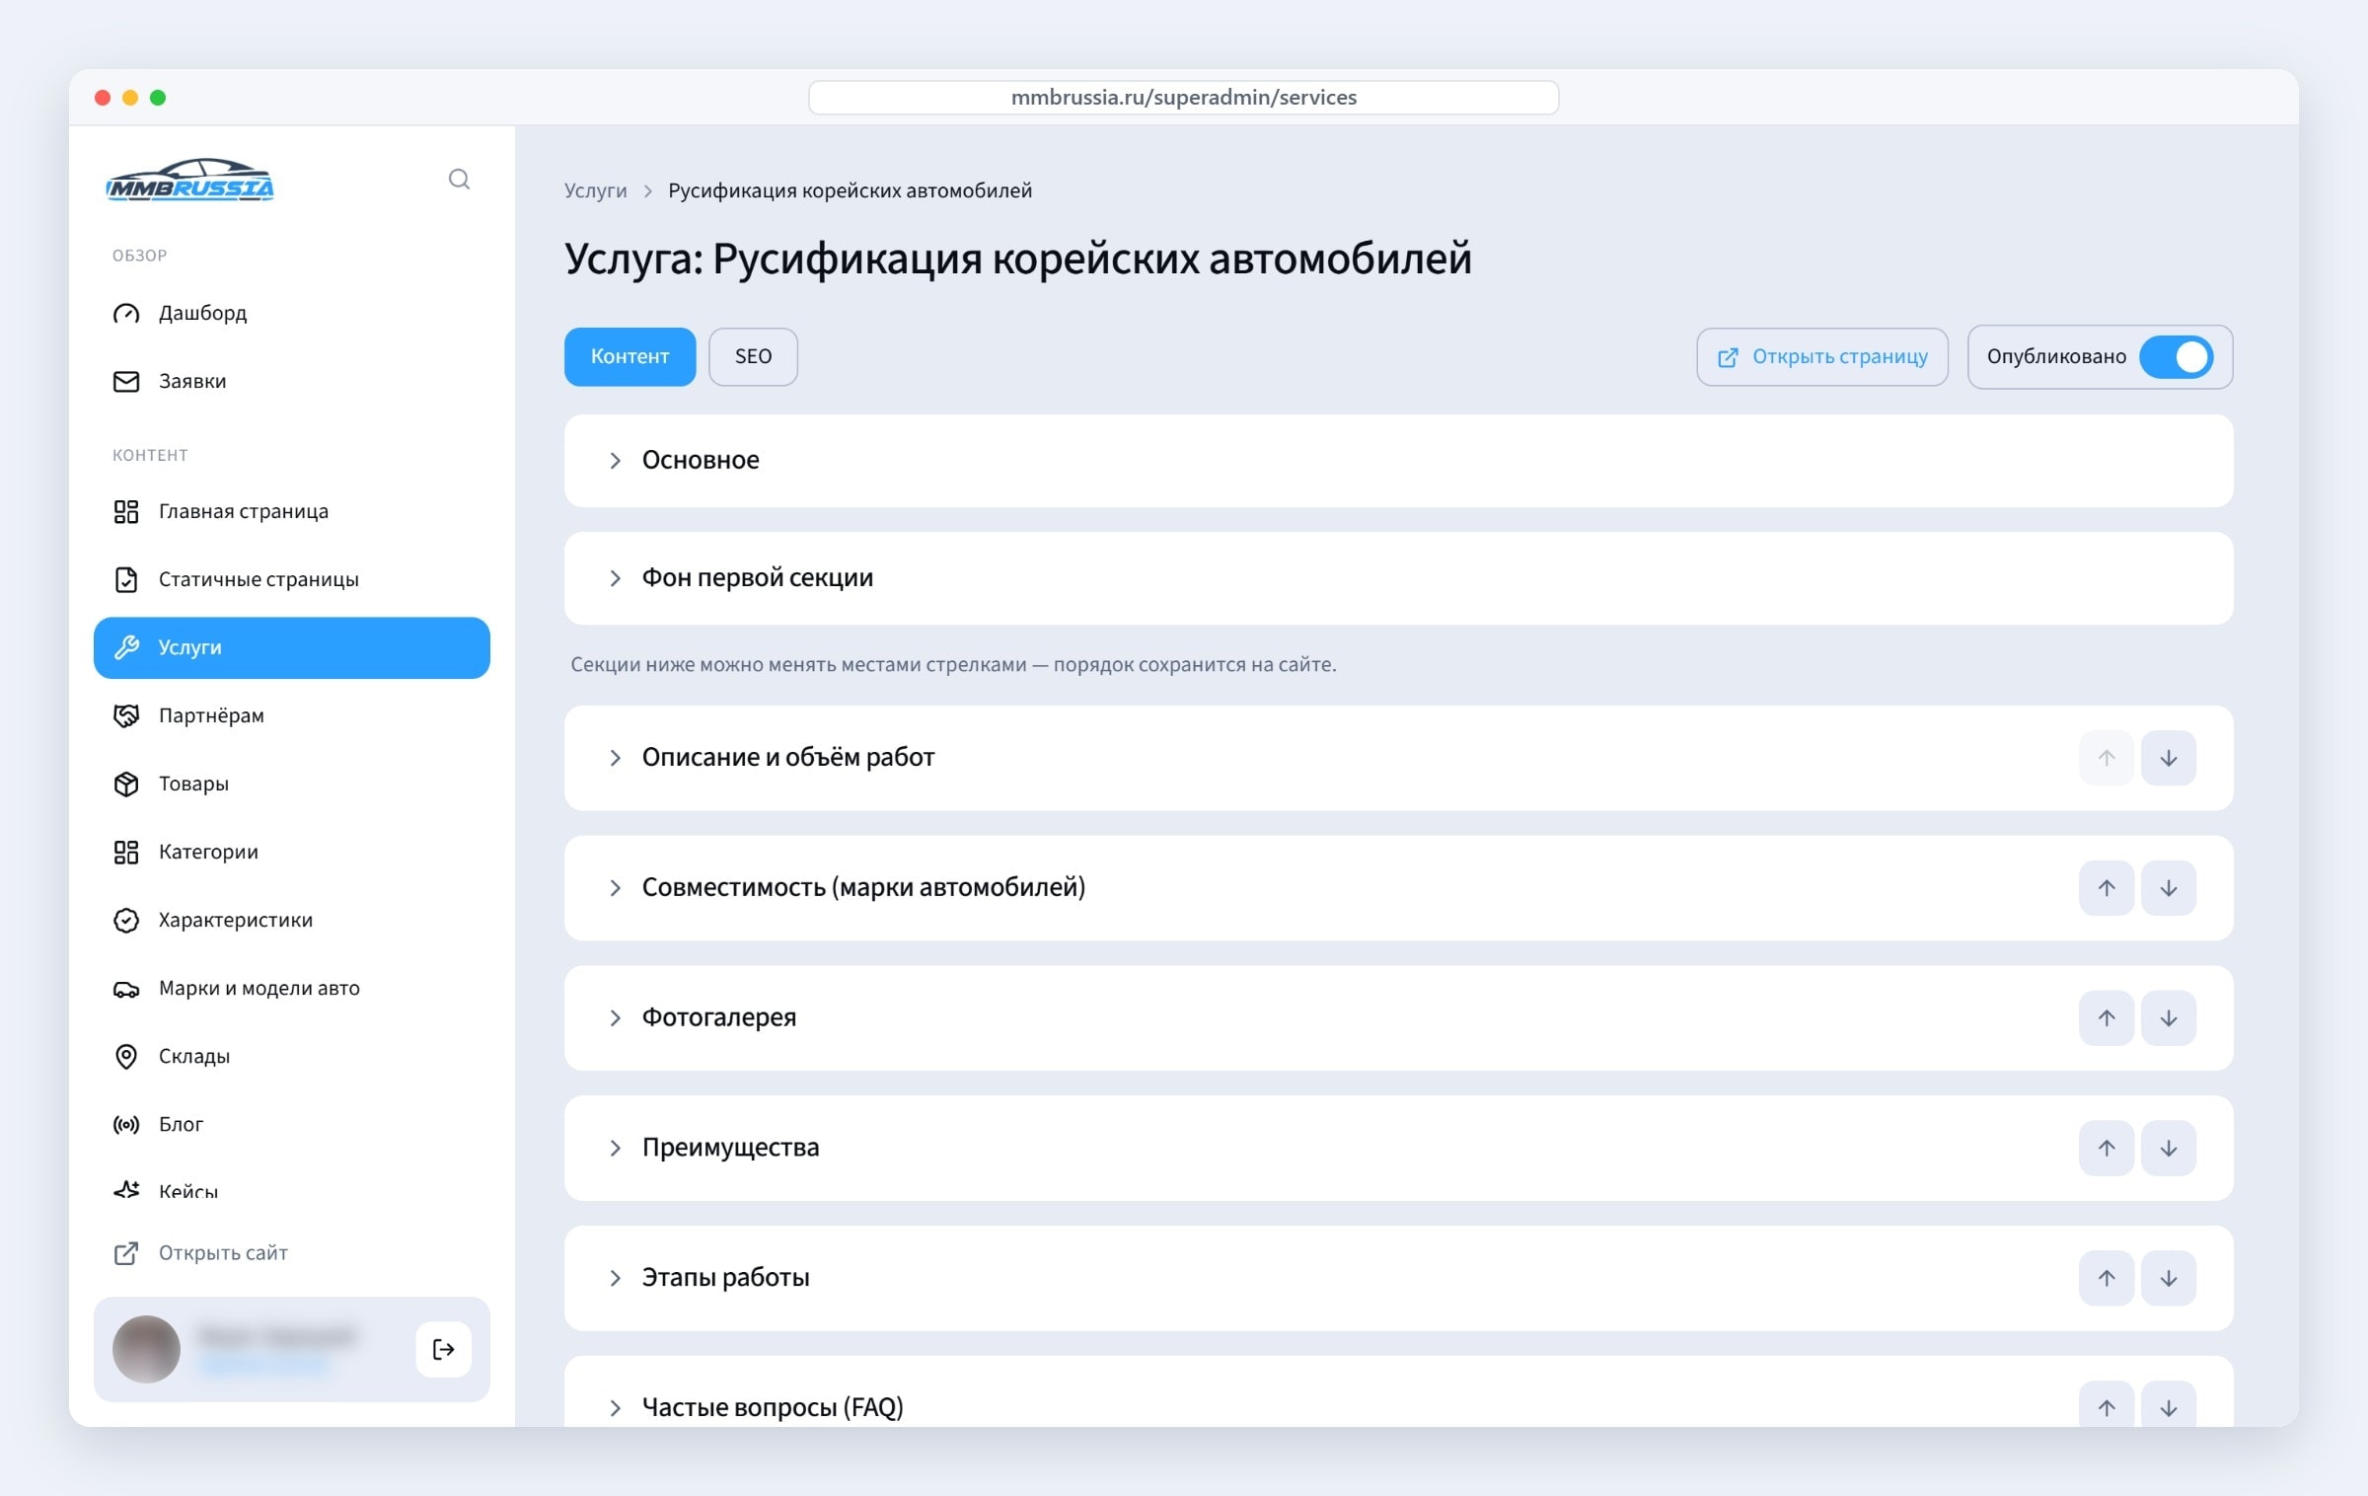Move 'Преимущества' section up
Image resolution: width=2368 pixels, height=1496 pixels.
point(2107,1148)
